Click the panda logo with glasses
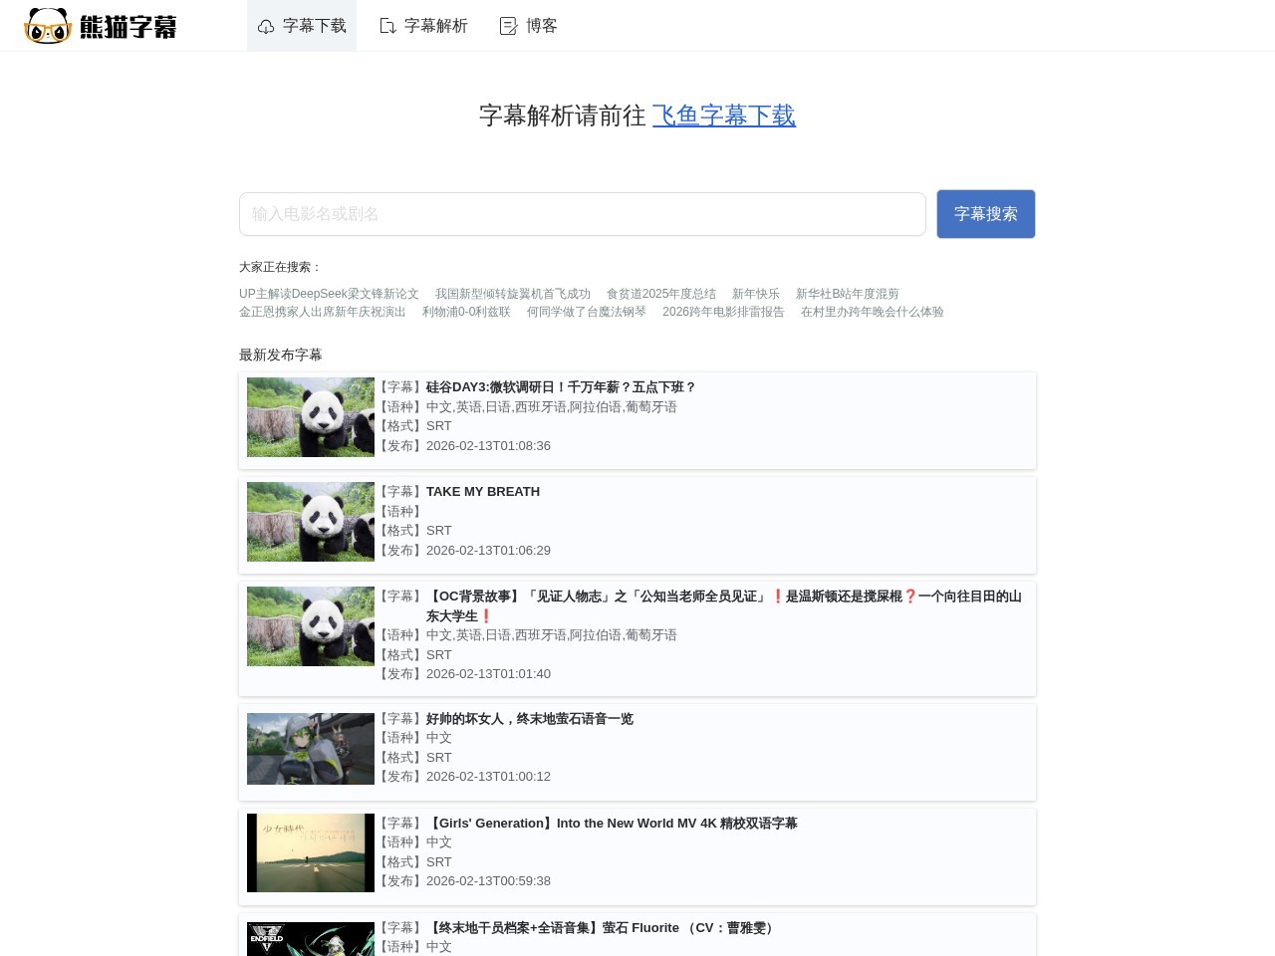Screen dimensions: 1275x956 [48, 26]
